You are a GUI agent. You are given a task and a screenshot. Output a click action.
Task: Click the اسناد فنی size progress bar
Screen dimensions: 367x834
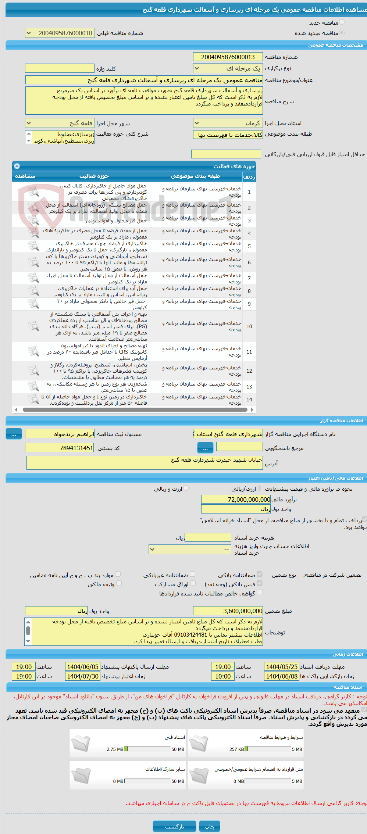tap(147, 749)
